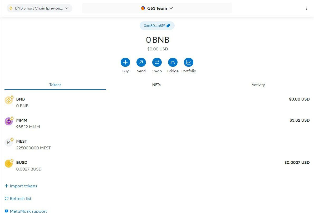This screenshot has height=213, width=314.
Task: Click the 0 BNB amount in token list
Action: (x=22, y=106)
